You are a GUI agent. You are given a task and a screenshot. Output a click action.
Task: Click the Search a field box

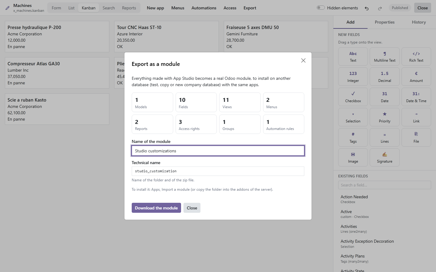(x=385, y=185)
